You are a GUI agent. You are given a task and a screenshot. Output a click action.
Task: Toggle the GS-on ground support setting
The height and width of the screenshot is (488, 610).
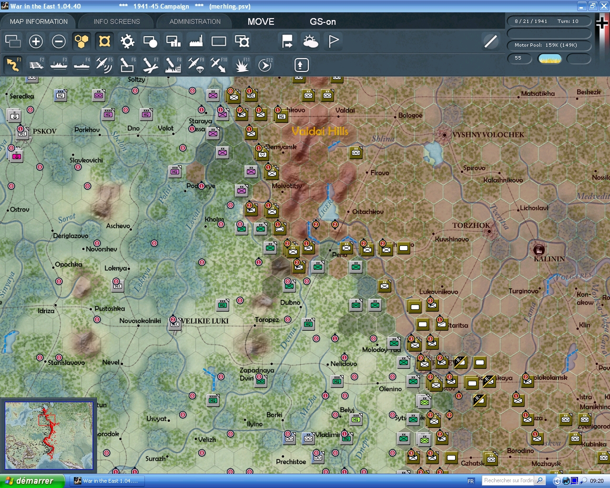pyautogui.click(x=323, y=21)
